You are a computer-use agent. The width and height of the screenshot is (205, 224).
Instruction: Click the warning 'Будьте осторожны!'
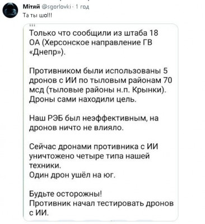(66, 194)
